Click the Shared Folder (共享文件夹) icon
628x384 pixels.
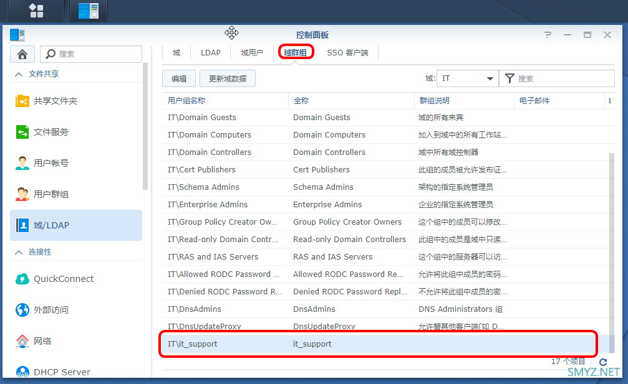tap(22, 101)
